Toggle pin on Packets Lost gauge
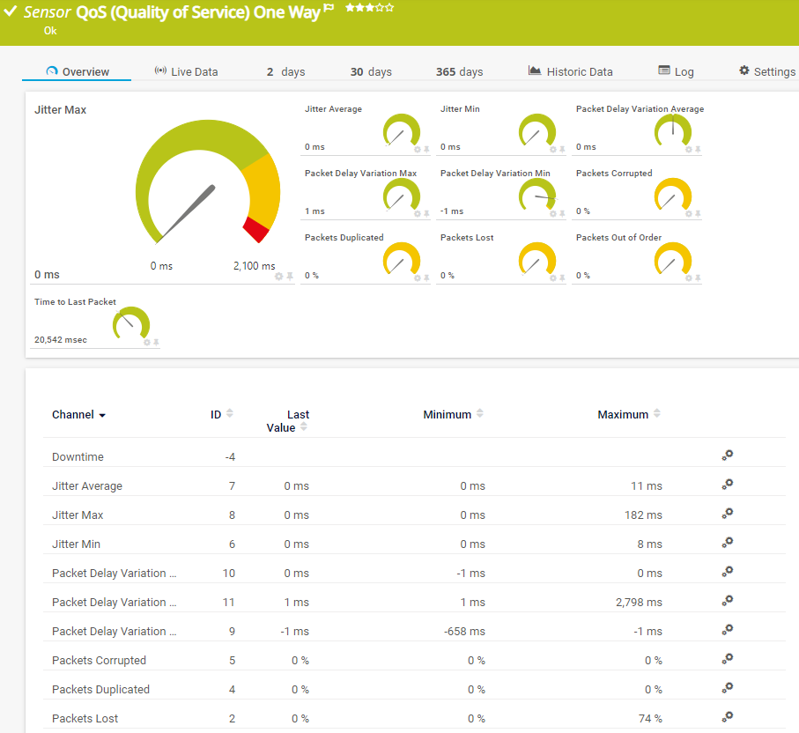Viewport: 799px width, 733px height. 562,278
